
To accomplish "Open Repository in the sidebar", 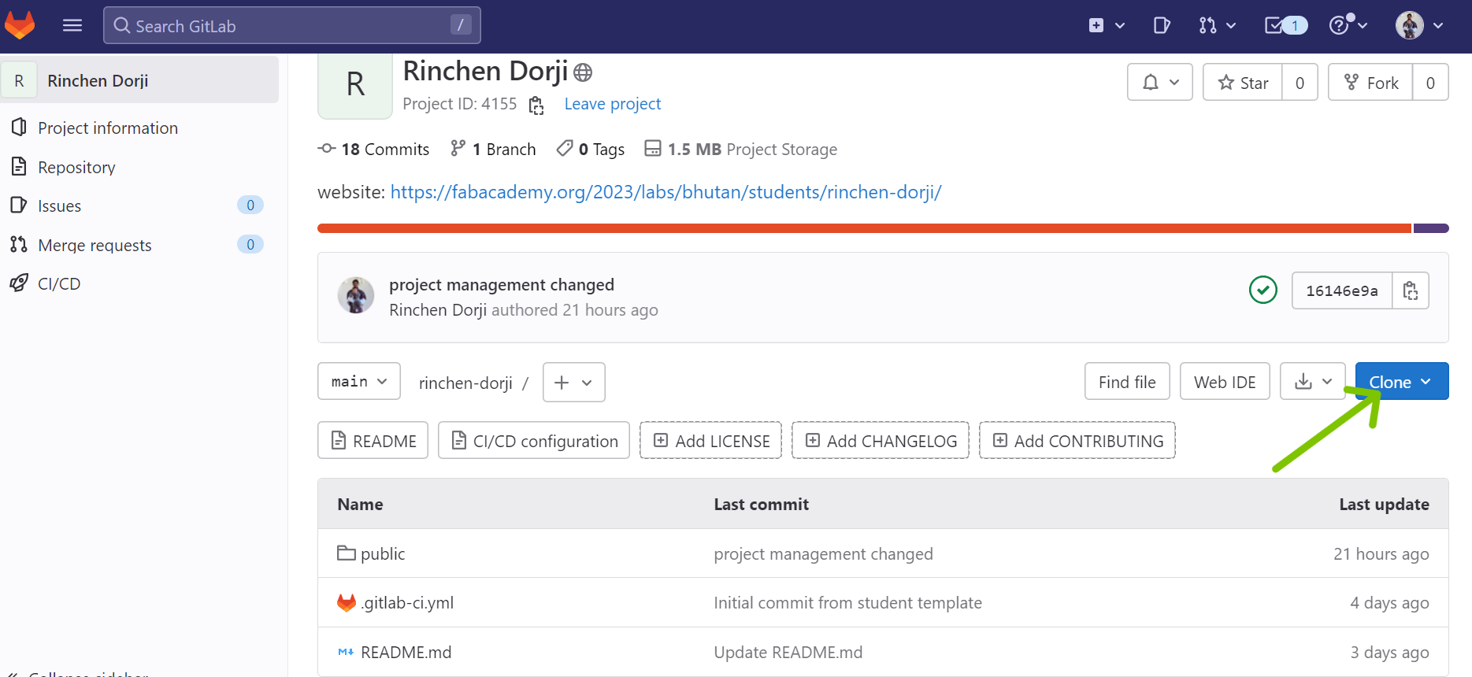I will (x=76, y=167).
